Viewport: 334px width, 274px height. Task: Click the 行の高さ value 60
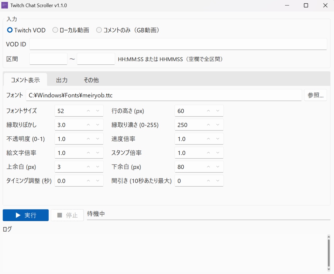click(x=181, y=111)
